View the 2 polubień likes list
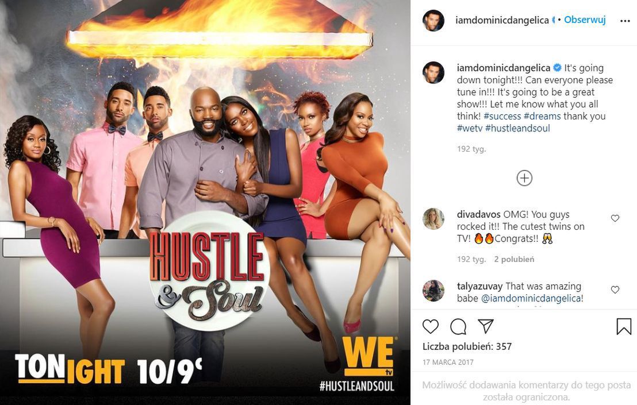Image resolution: width=637 pixels, height=405 pixels. coord(514,259)
